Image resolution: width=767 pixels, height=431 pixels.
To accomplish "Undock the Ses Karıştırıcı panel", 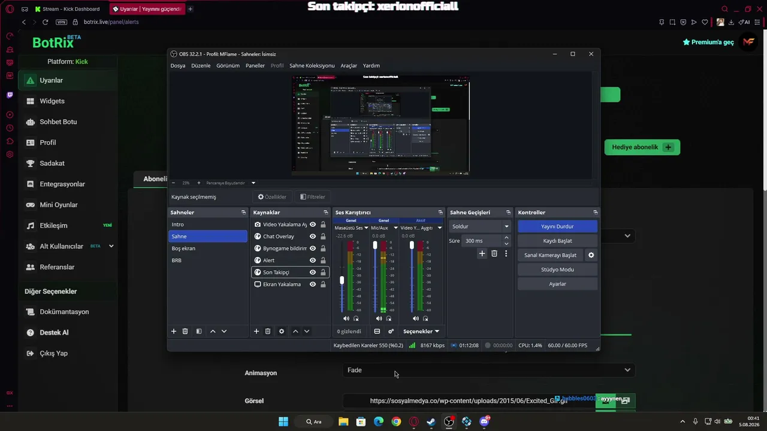I will pos(440,213).
